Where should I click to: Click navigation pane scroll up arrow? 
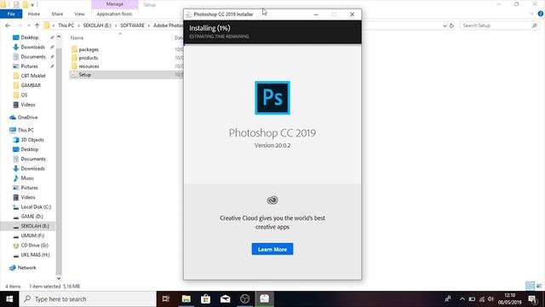coord(59,37)
